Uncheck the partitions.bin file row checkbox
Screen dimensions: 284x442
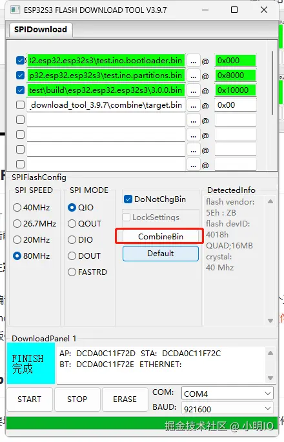(20, 75)
